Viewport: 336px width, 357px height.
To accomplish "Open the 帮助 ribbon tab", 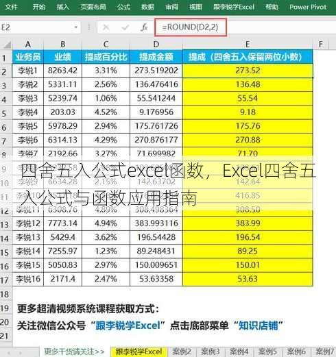I will point(272,7).
